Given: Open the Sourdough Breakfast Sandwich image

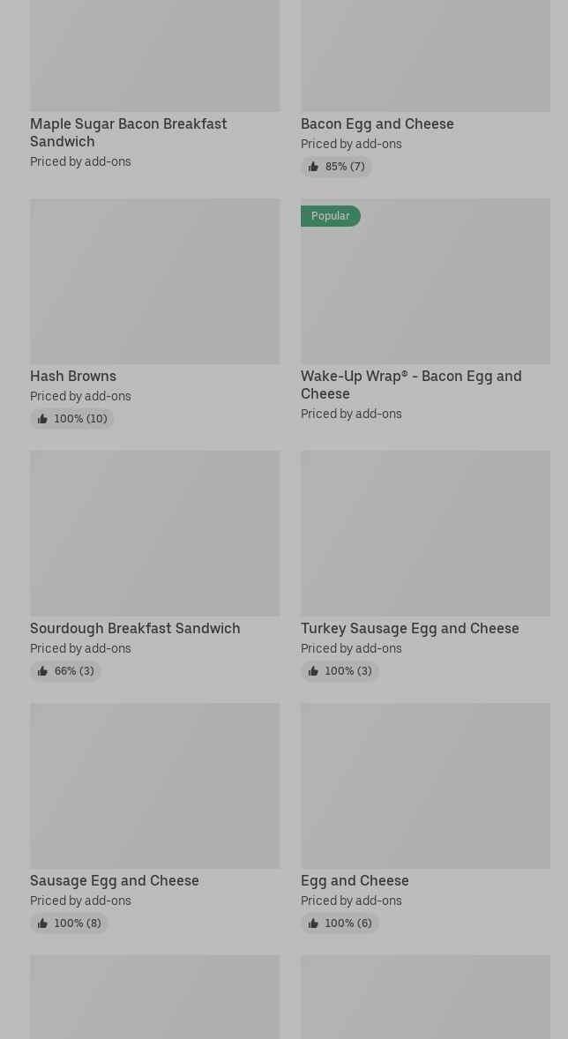Looking at the screenshot, I should click(154, 534).
